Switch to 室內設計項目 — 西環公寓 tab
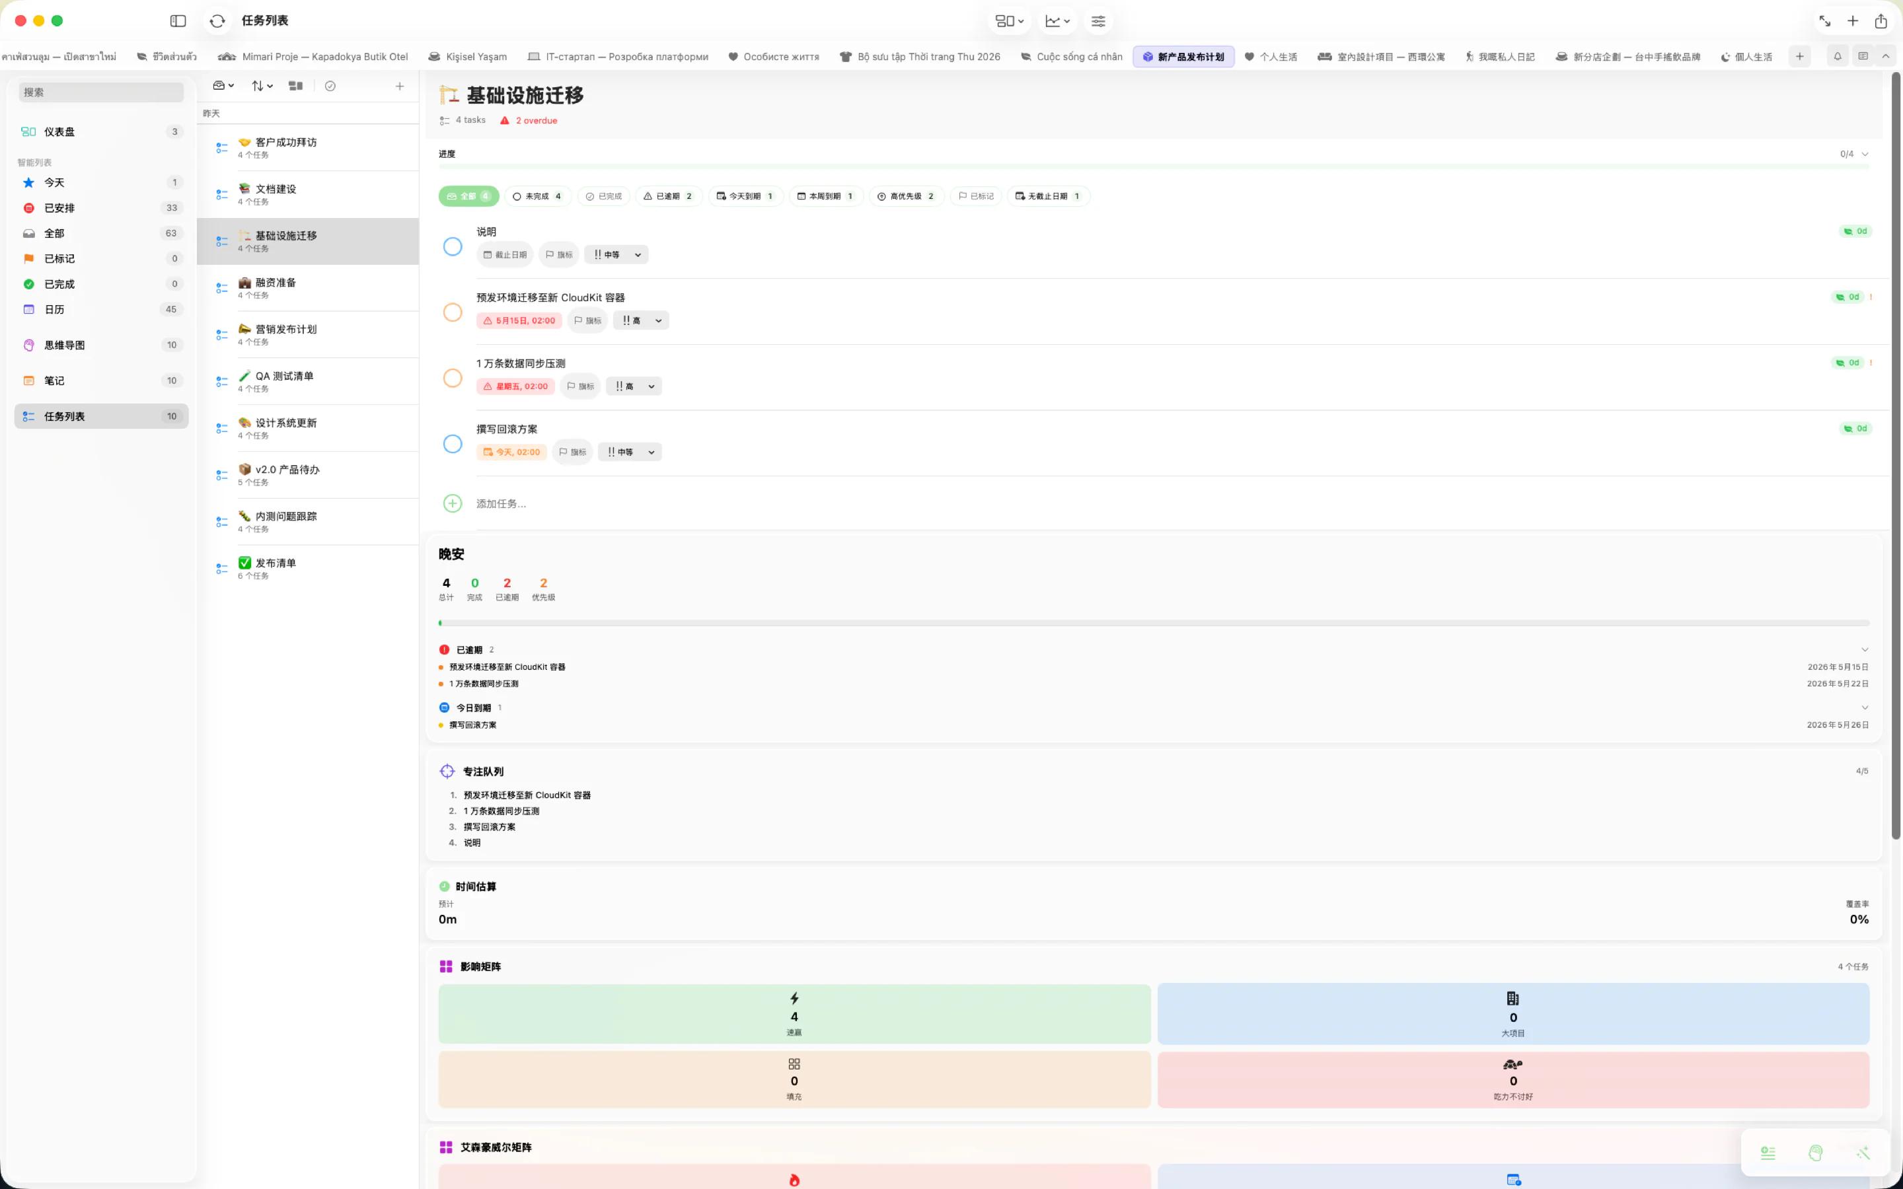 [x=1381, y=57]
